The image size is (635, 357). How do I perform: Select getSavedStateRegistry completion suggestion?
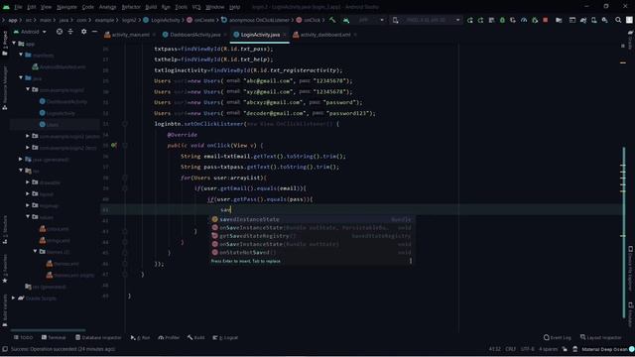311,236
